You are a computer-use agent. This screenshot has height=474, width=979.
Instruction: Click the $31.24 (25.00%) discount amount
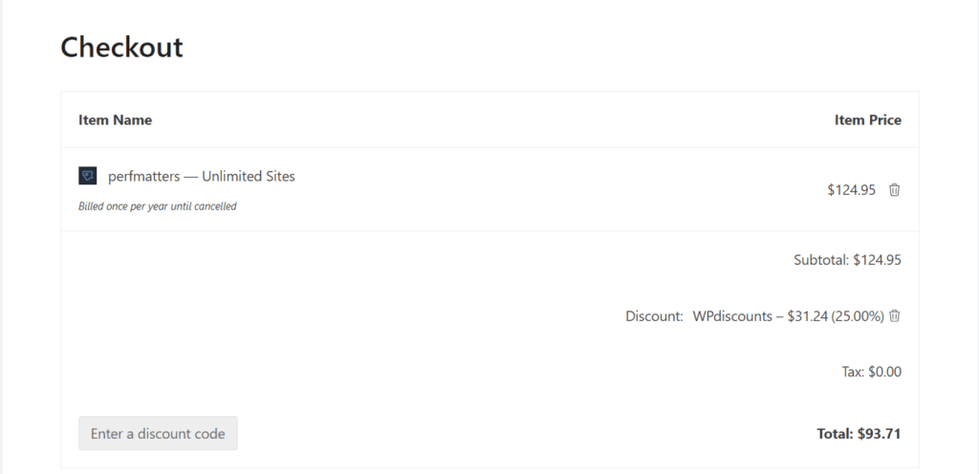[836, 316]
